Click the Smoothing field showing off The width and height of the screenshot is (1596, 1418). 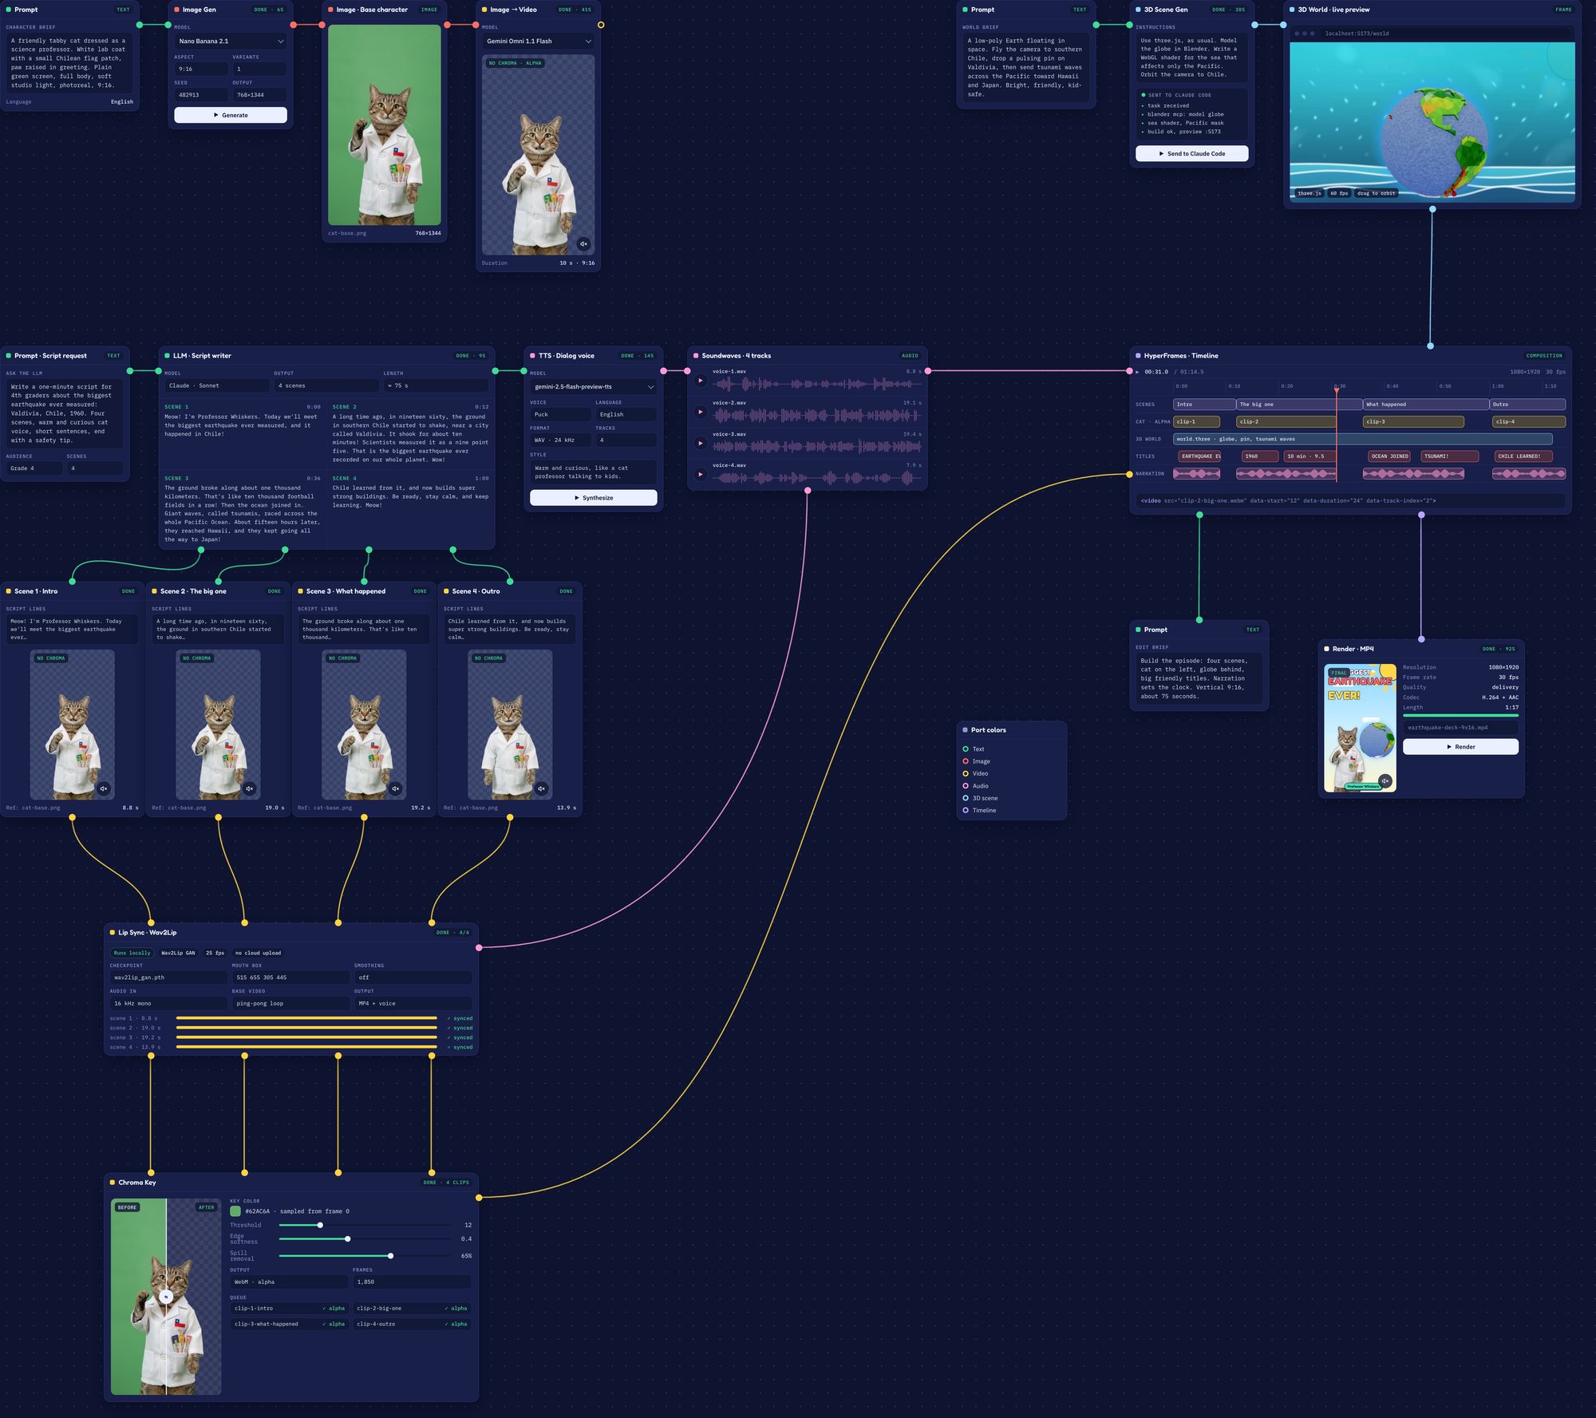(x=413, y=978)
